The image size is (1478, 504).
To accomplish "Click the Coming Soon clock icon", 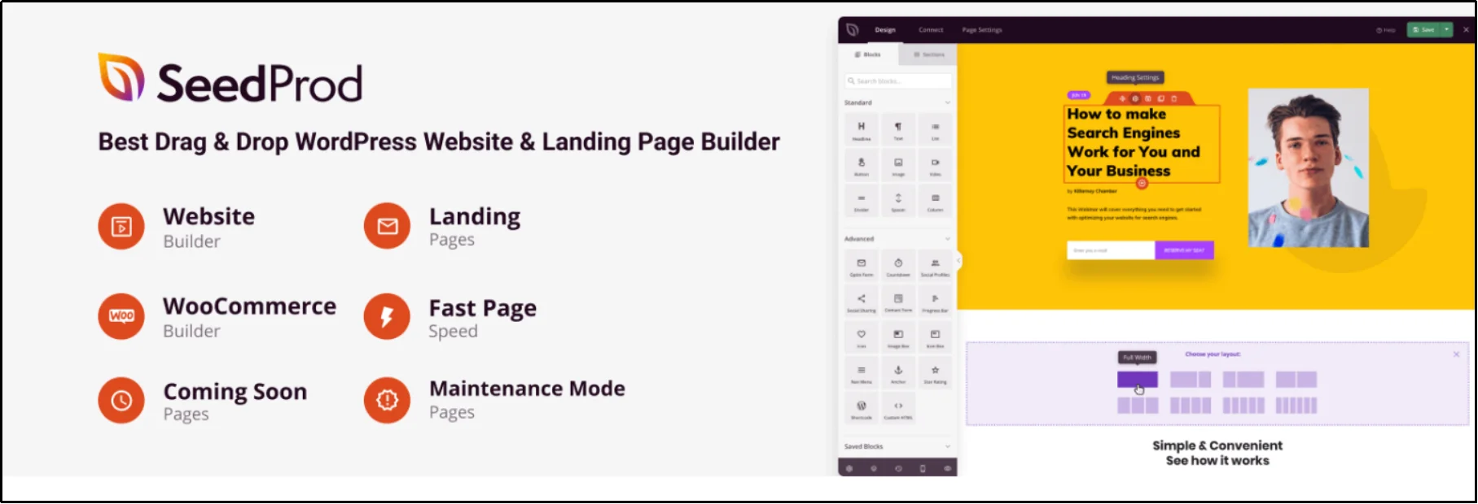I will click(121, 400).
